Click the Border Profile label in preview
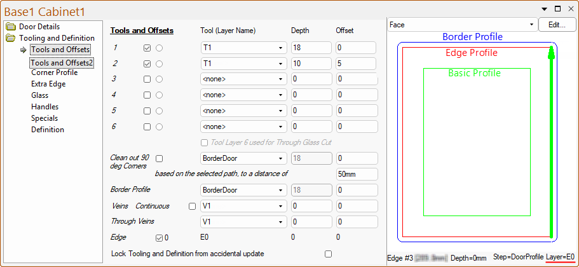 click(x=473, y=37)
